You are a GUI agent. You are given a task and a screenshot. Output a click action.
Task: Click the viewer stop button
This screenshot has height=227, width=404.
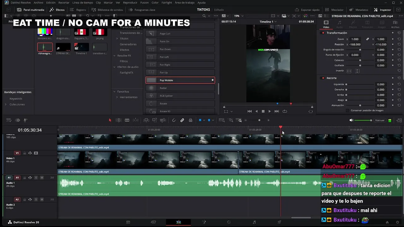[263, 111]
